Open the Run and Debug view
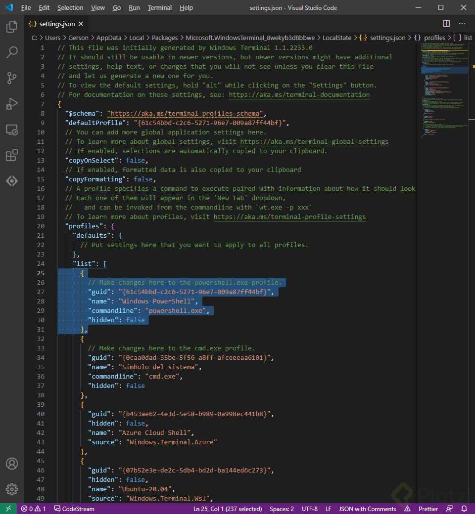Viewport: 475px width, 514px height. [x=12, y=104]
